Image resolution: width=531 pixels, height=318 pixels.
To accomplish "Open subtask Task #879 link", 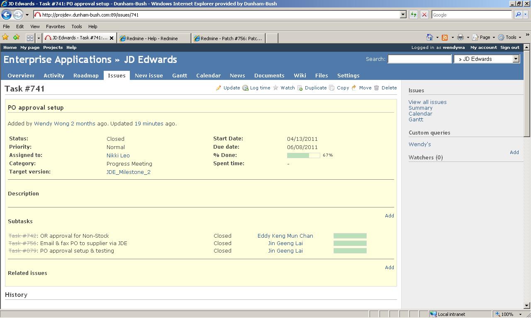I will point(22,251).
